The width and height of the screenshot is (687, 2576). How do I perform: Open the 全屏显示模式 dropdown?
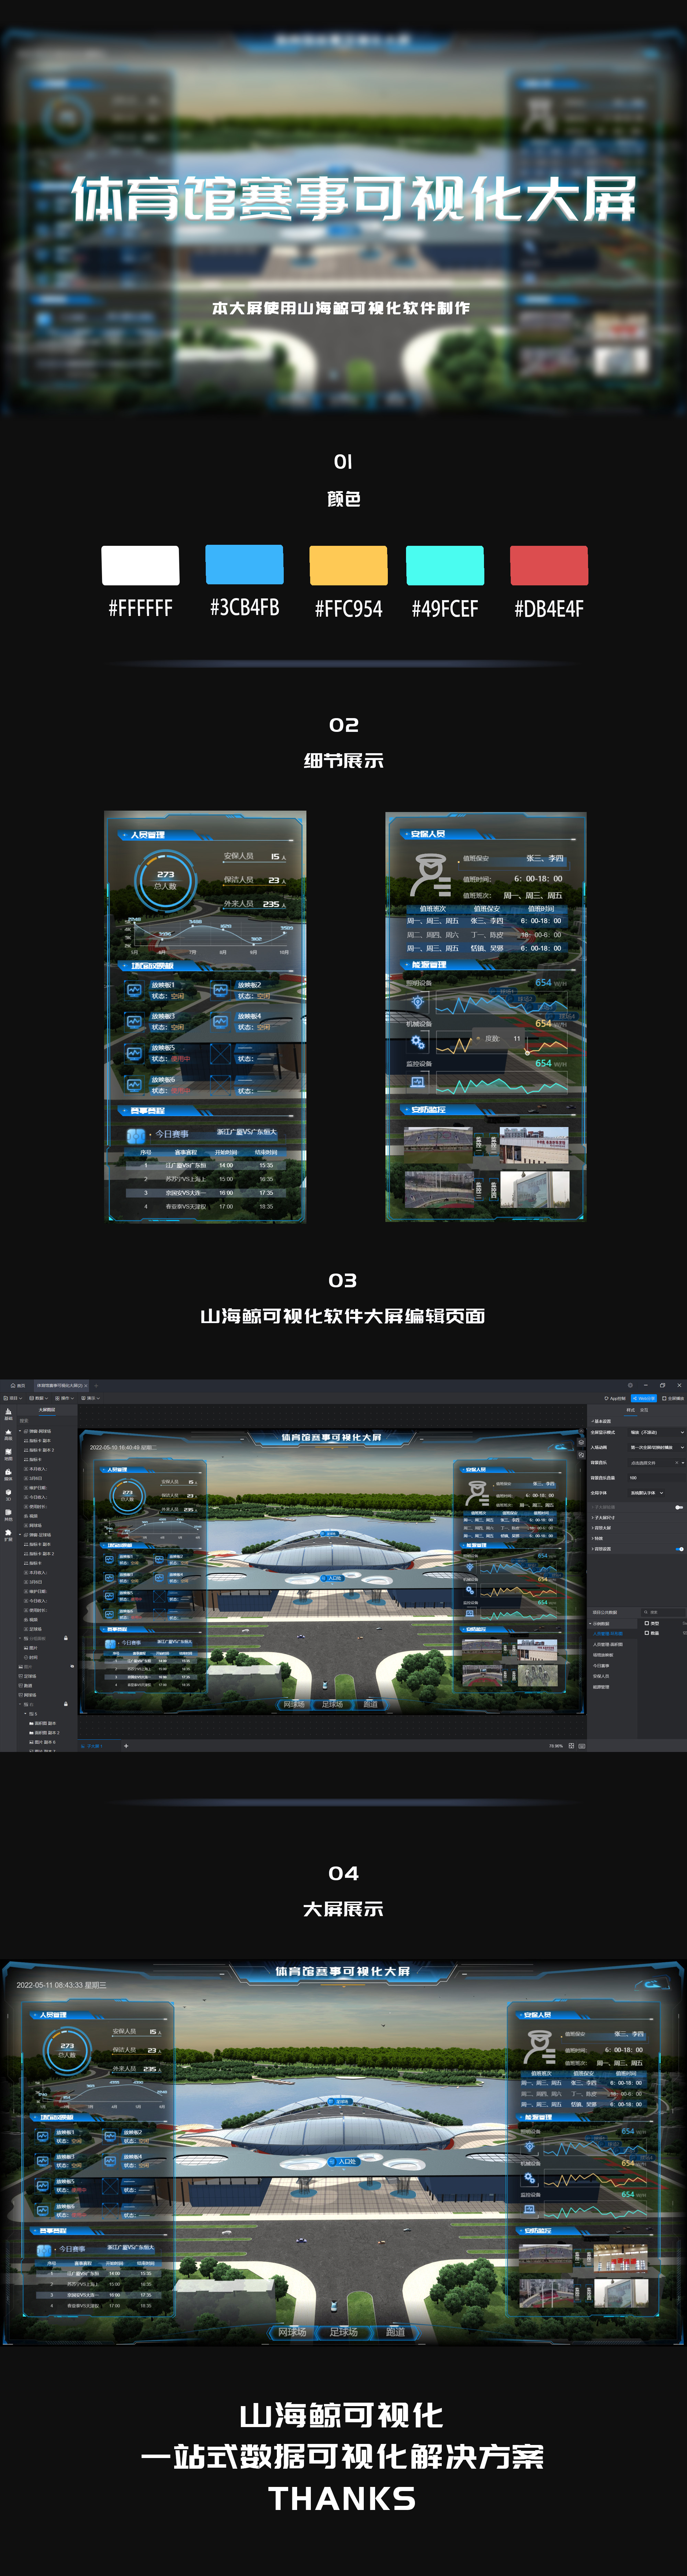(656, 1433)
